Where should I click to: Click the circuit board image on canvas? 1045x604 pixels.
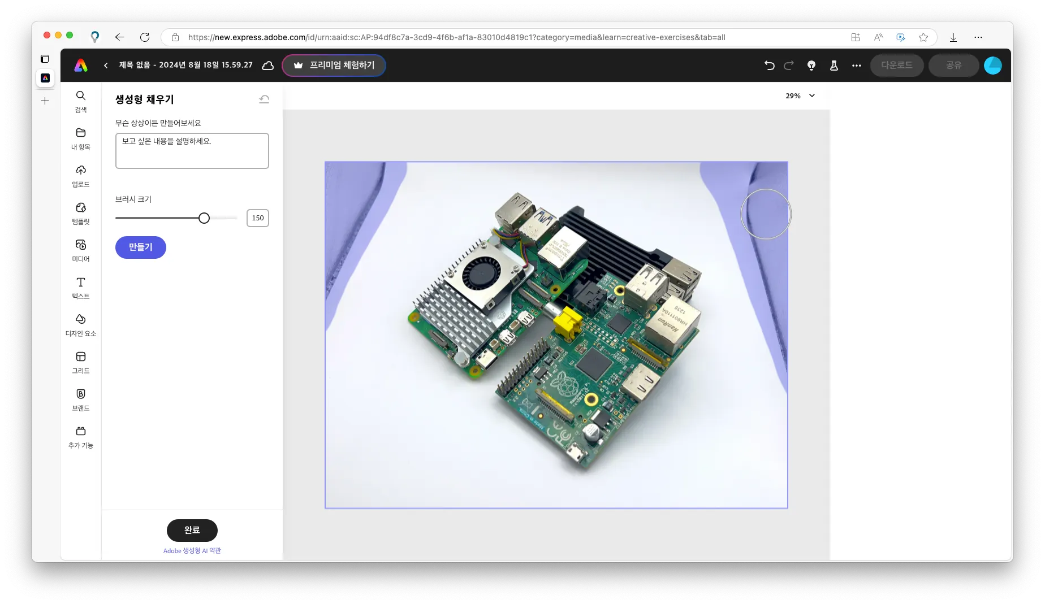[556, 335]
